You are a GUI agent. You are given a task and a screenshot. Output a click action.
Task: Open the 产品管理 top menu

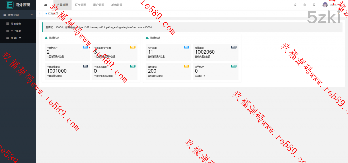(63, 5)
